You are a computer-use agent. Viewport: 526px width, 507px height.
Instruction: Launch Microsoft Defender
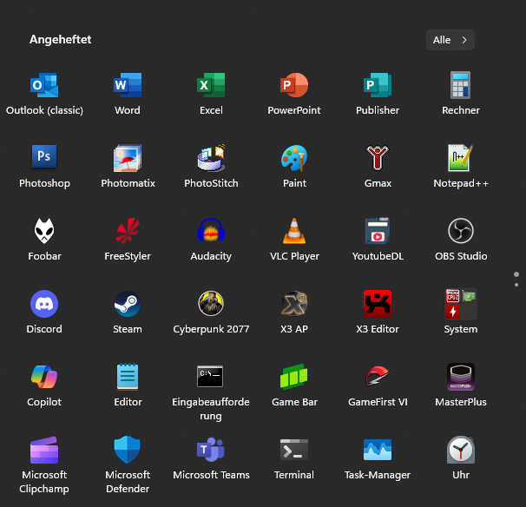(128, 450)
